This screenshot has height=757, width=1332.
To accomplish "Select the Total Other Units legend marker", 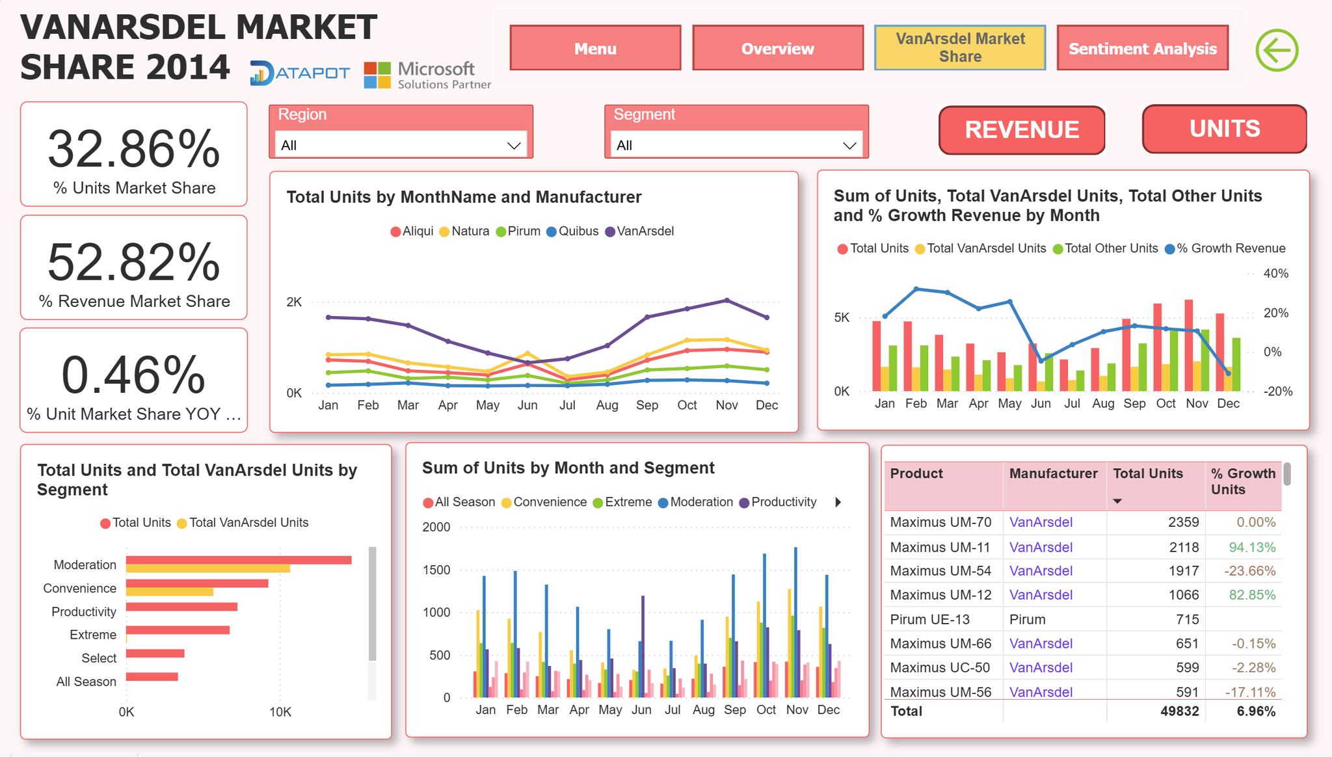I will [x=1058, y=248].
